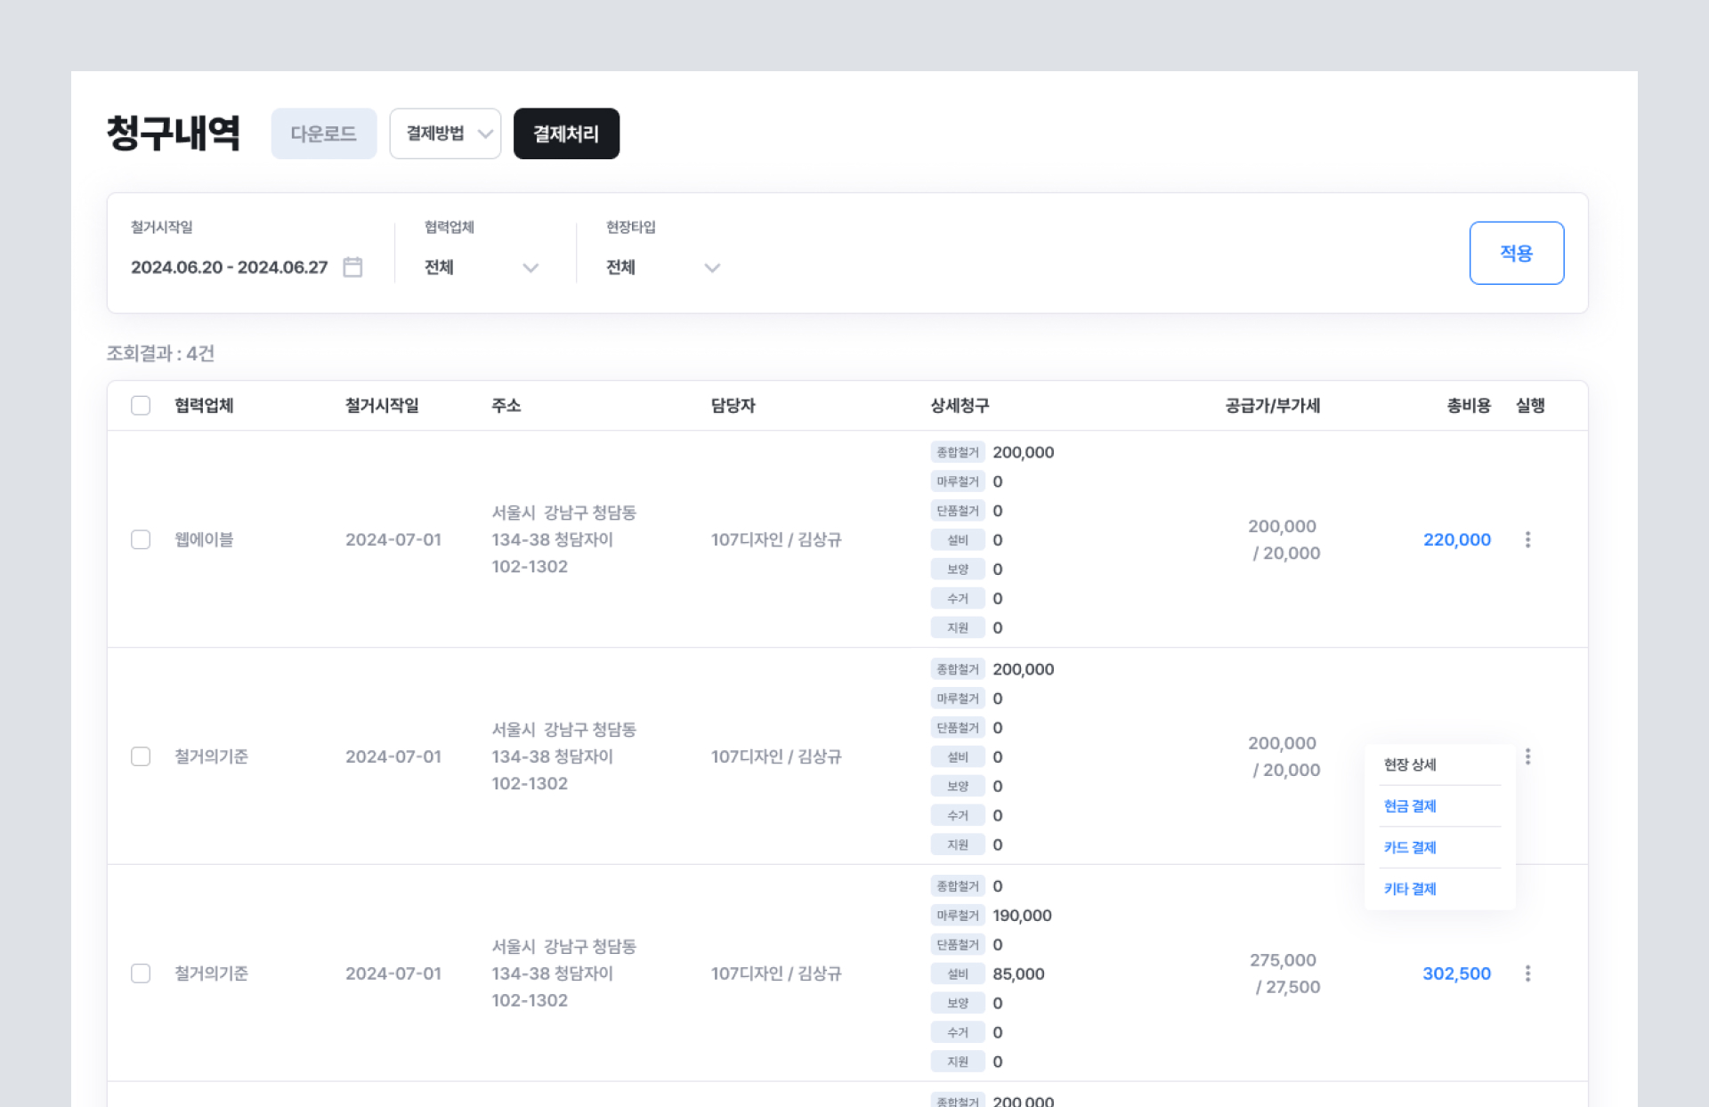Tick first 철거의기준 row checkbox
The width and height of the screenshot is (1709, 1107).
click(x=141, y=756)
